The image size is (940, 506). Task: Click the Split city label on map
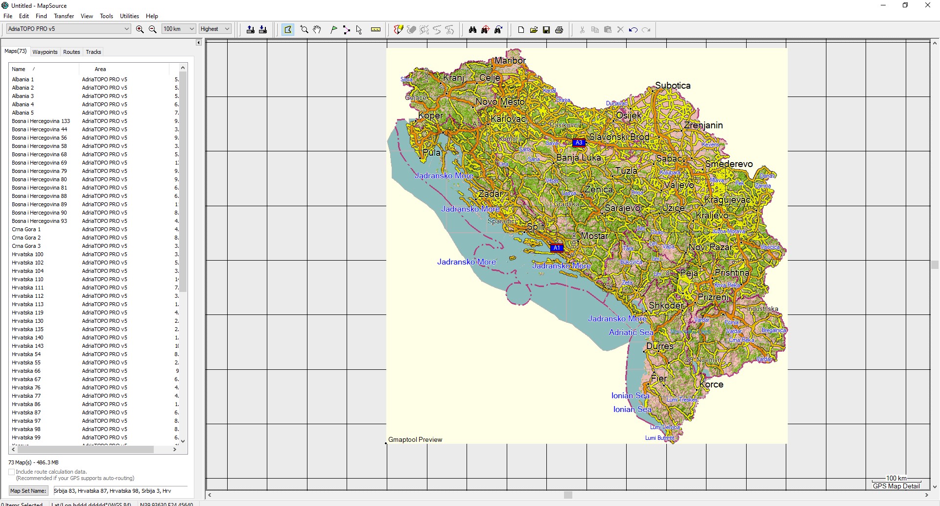[536, 226]
